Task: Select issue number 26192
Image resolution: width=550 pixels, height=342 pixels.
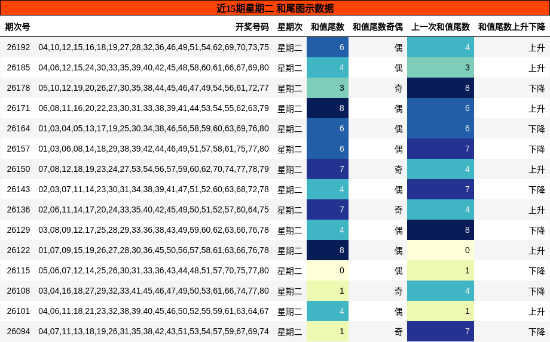Action: pos(19,47)
